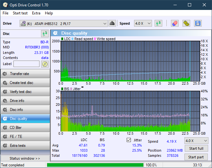Click the Position value 23862 MB
The height and width of the screenshot is (168, 212).
click(x=175, y=150)
